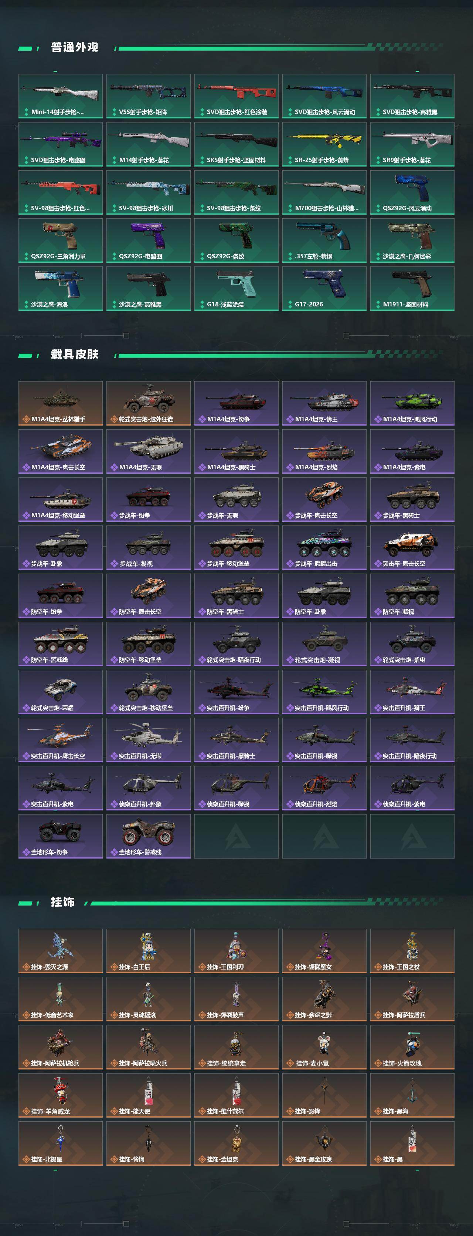This screenshot has height=1236, width=473.
Task: Click the 侦察直升机-烈焰 helicopter skin
Action: coord(324,788)
